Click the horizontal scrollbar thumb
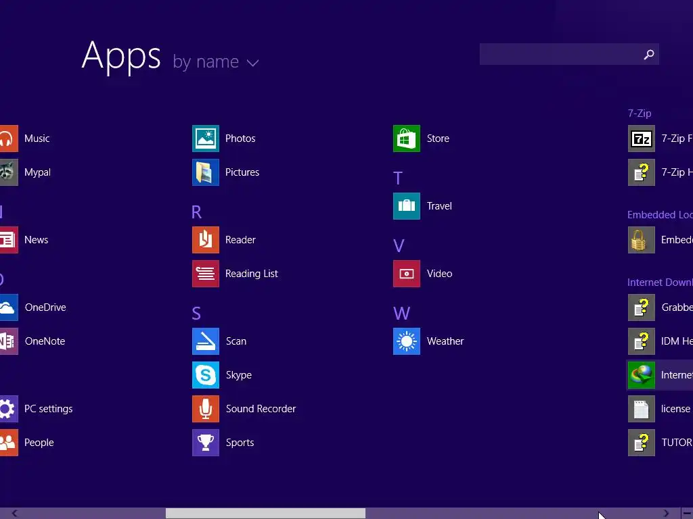Screen dimensions: 693x519 point(265,514)
